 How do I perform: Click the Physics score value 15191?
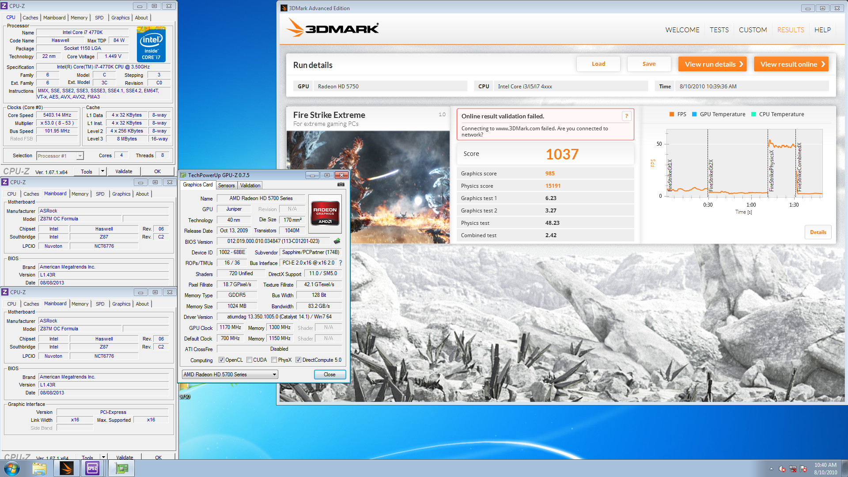[553, 186]
